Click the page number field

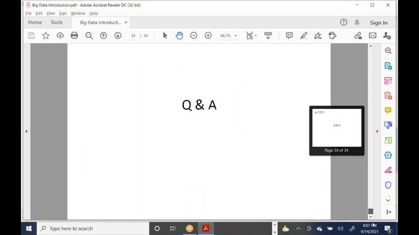click(x=133, y=36)
